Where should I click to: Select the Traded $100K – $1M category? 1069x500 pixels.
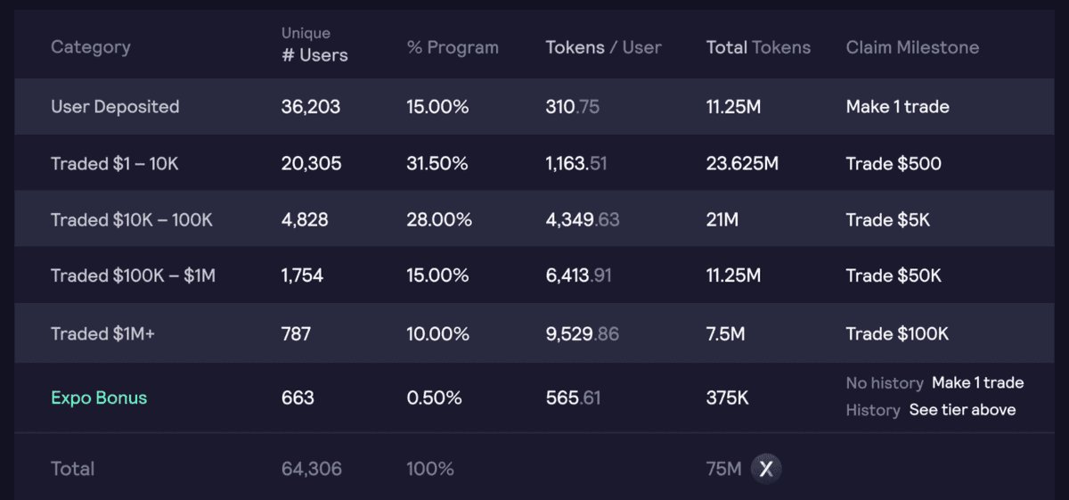[x=133, y=276]
